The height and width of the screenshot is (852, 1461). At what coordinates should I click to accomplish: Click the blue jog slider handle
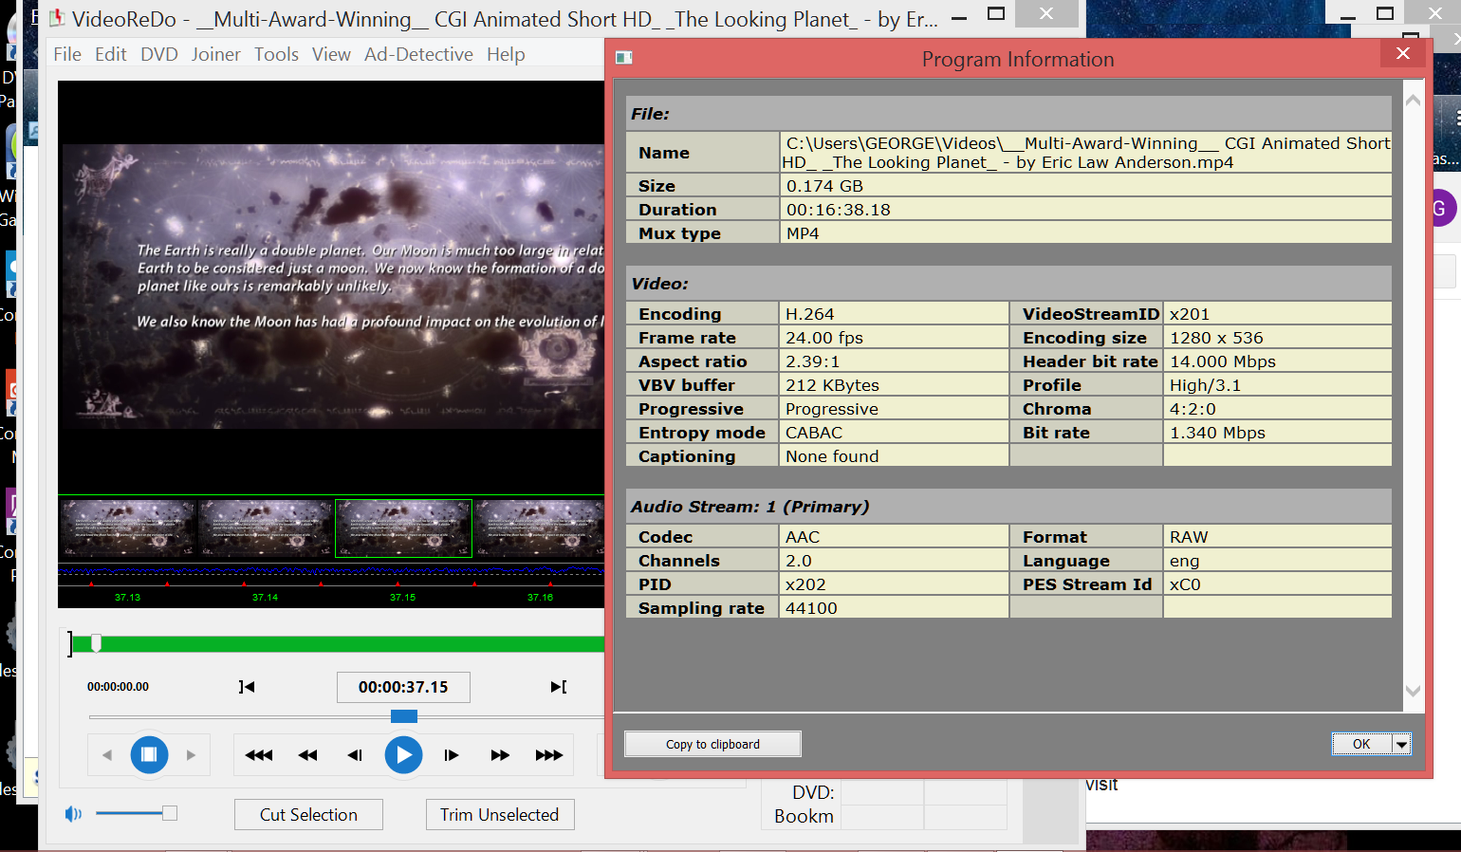tap(404, 716)
